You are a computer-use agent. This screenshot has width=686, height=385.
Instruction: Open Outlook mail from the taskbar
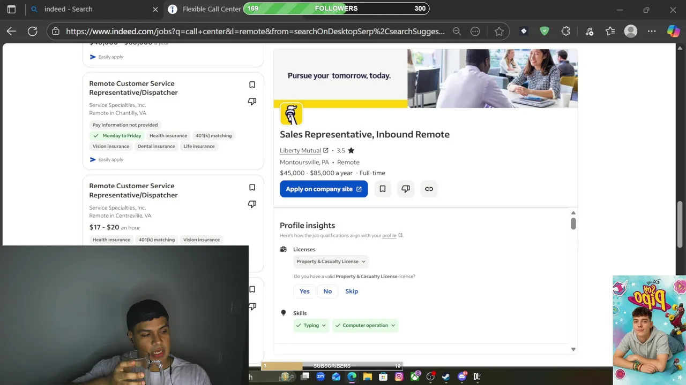336,376
